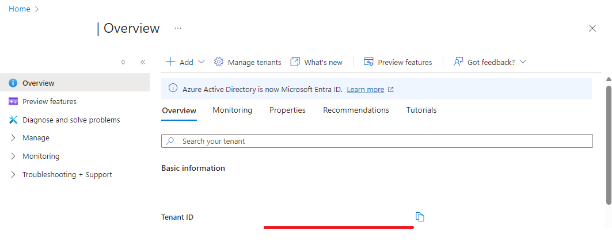This screenshot has width=612, height=245.
Task: Go to Home breadcrumb link
Action: [x=20, y=9]
